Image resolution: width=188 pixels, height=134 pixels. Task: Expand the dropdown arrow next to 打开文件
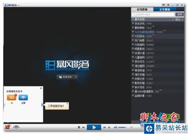tap(76, 77)
